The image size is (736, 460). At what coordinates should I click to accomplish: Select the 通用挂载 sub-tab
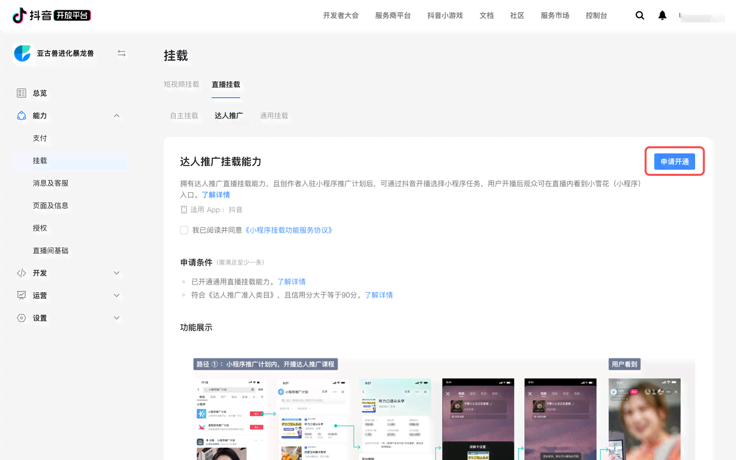click(x=274, y=116)
